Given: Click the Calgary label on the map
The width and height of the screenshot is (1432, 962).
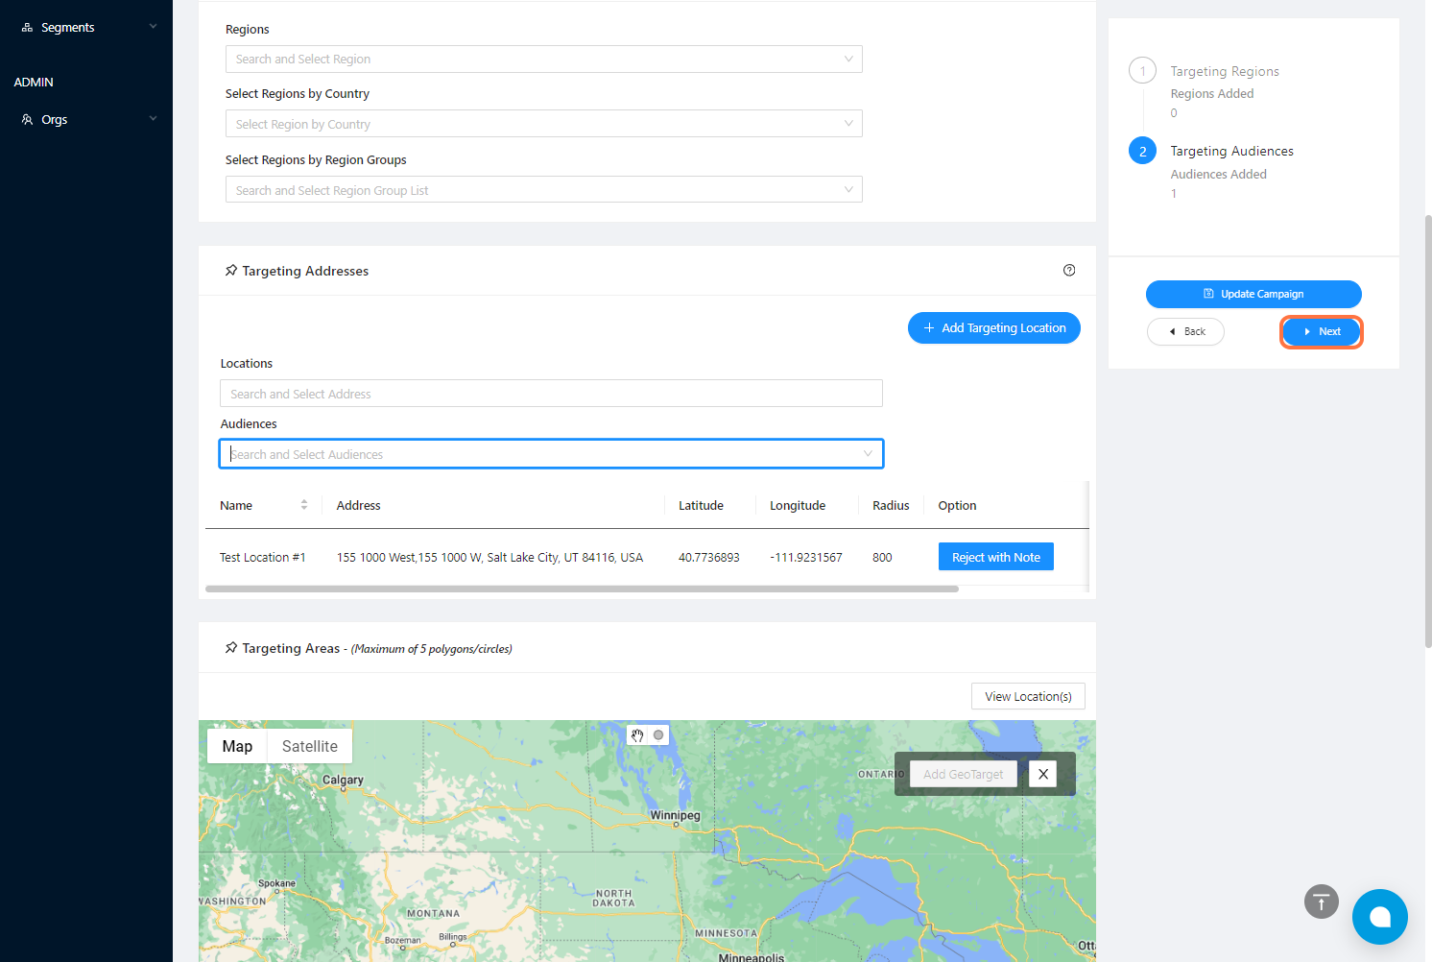Looking at the screenshot, I should (343, 781).
